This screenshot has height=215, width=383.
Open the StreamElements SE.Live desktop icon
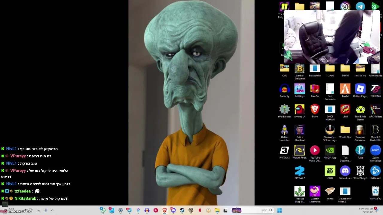[330, 133]
